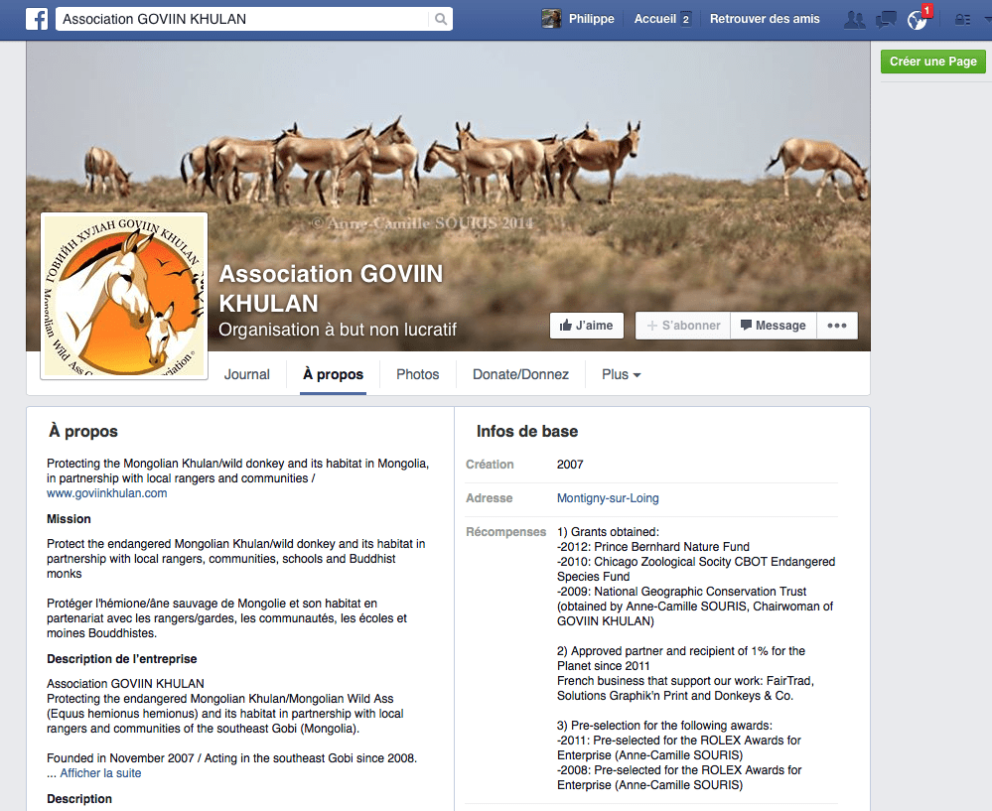Click the Facebook logo icon

pyautogui.click(x=37, y=19)
